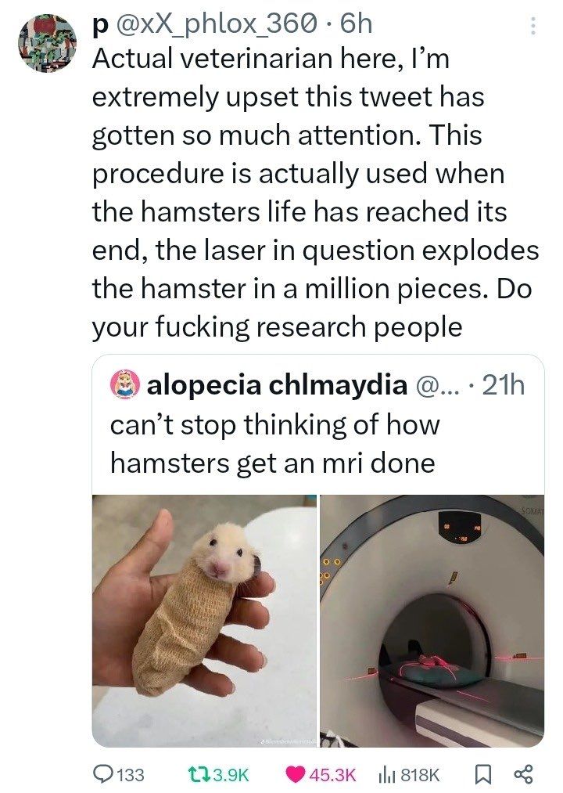Screen dimensions: 563x793
Task: Click the alopecia chlmaydia display name
Action: click(276, 385)
